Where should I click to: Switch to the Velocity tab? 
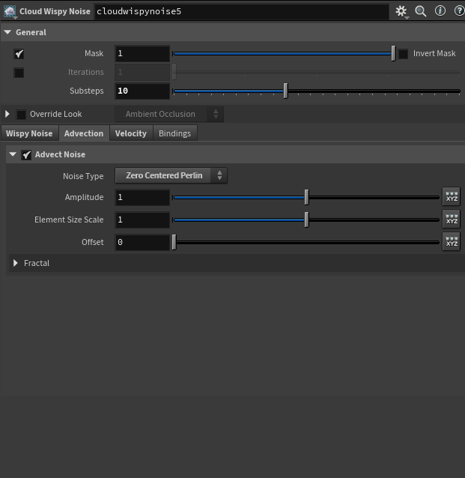pyautogui.click(x=131, y=133)
